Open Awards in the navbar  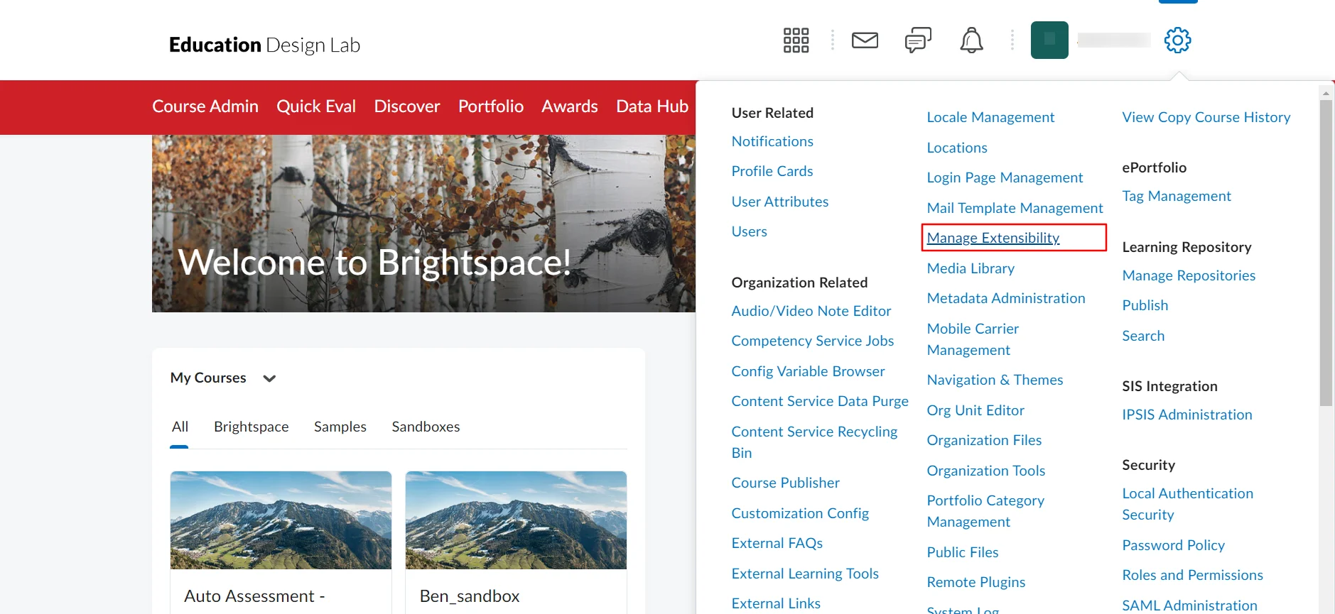[570, 106]
